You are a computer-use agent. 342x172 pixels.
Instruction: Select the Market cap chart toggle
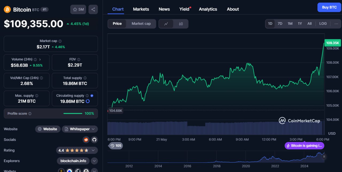tap(141, 24)
